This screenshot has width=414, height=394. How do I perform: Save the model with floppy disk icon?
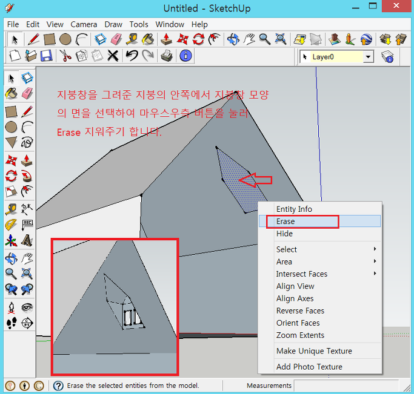pos(47,56)
